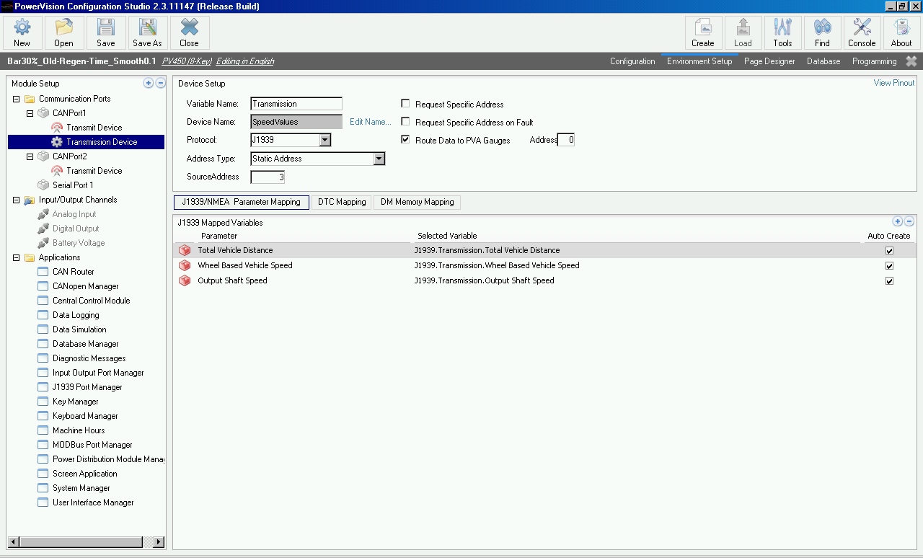
Task: Open the DTC Mapping tab
Action: pos(342,203)
